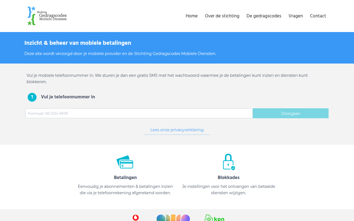Viewport: 354px width, 221px height.
Task: Click the KPN logo
Action: (214, 218)
